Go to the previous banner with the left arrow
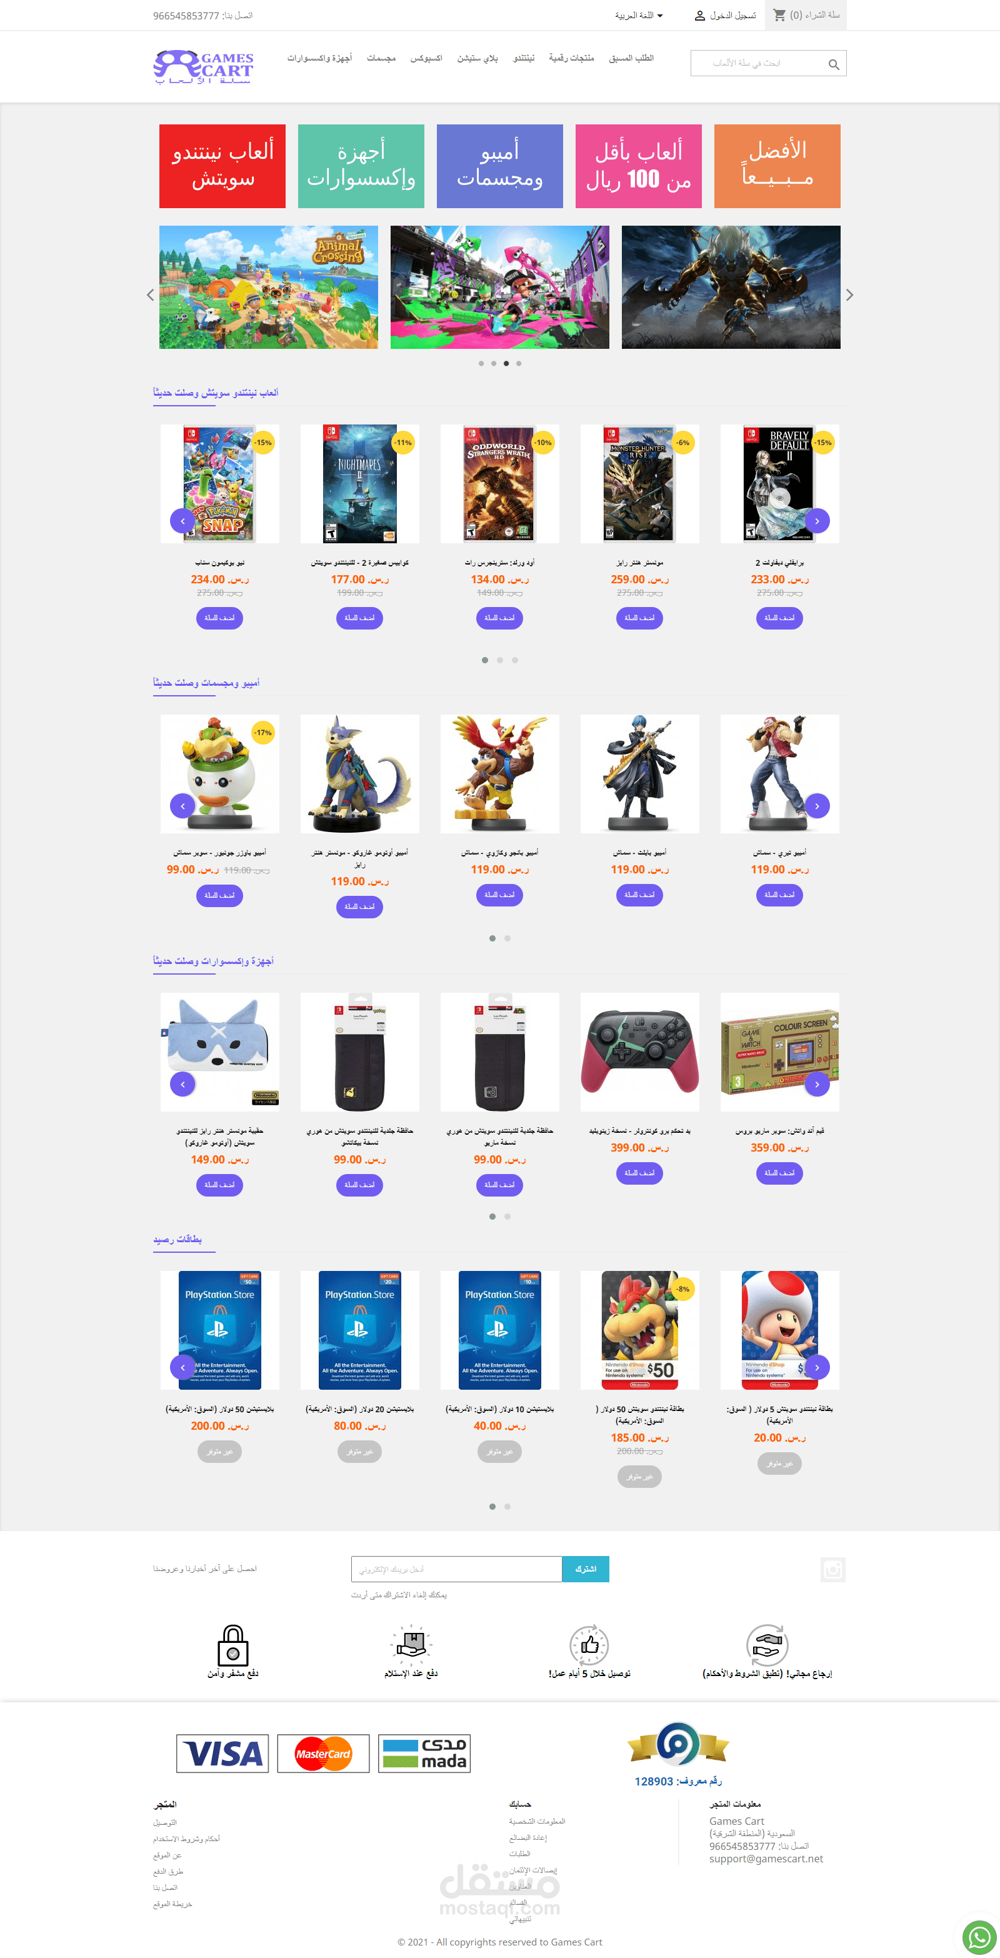Viewport: 1000px width, 1958px height. 150,295
